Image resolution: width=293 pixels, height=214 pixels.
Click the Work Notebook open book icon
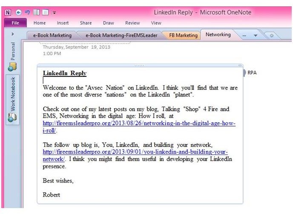coord(12,118)
